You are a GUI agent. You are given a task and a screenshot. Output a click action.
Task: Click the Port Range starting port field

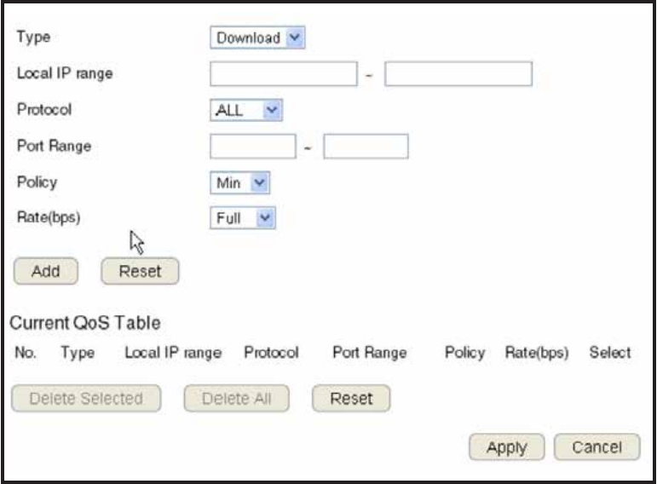(x=253, y=146)
